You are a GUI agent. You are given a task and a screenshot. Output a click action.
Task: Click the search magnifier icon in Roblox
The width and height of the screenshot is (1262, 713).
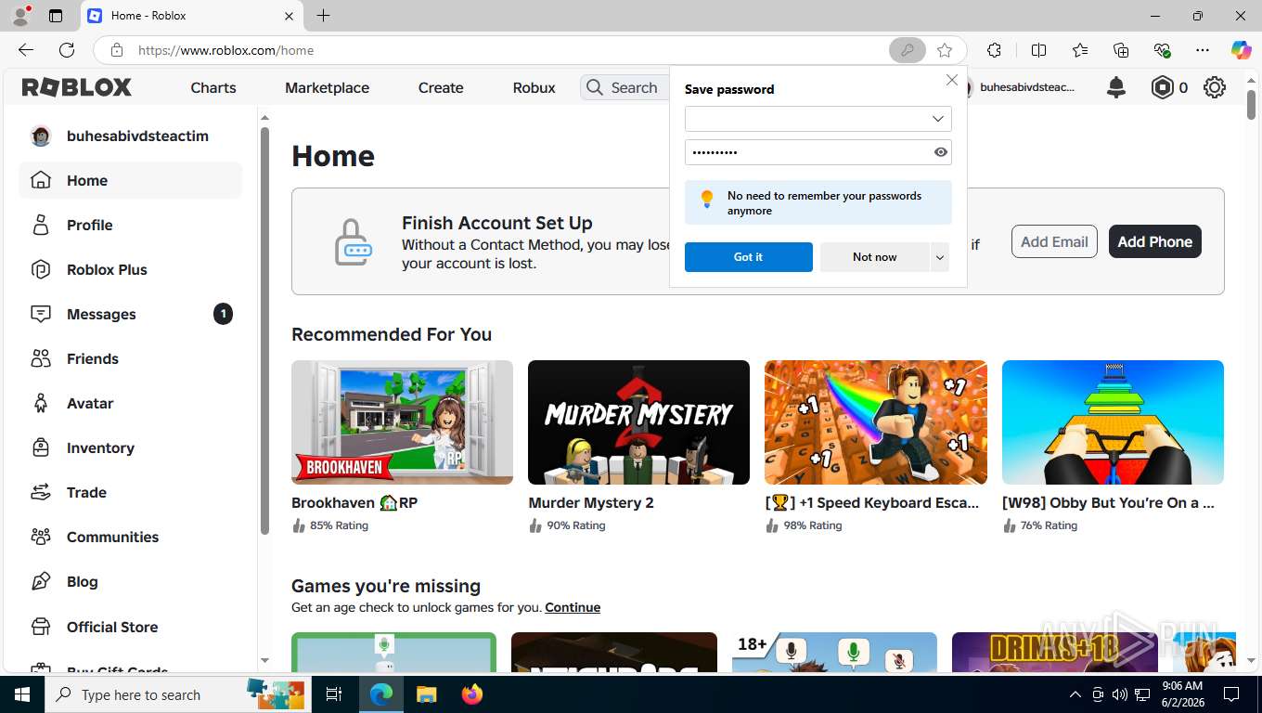coord(595,87)
